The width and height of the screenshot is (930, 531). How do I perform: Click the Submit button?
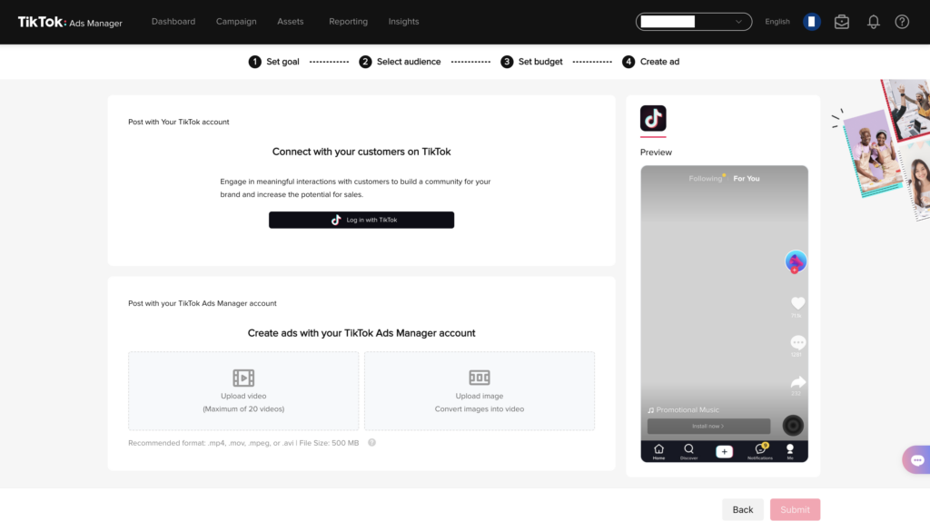[795, 509]
